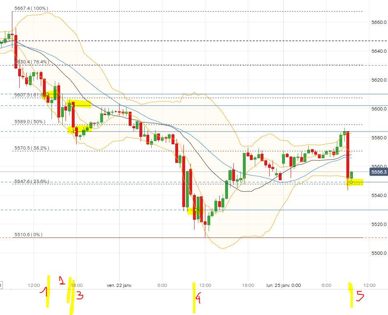Click the 5640.0 price axis label
The image size is (388, 315).
(x=379, y=51)
